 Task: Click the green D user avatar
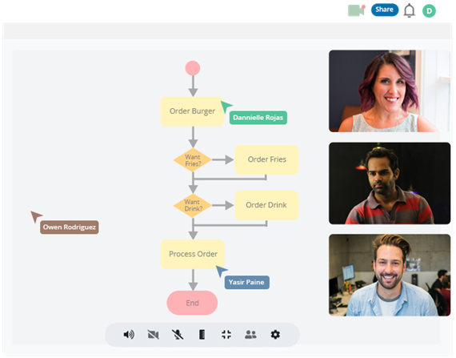coord(429,11)
